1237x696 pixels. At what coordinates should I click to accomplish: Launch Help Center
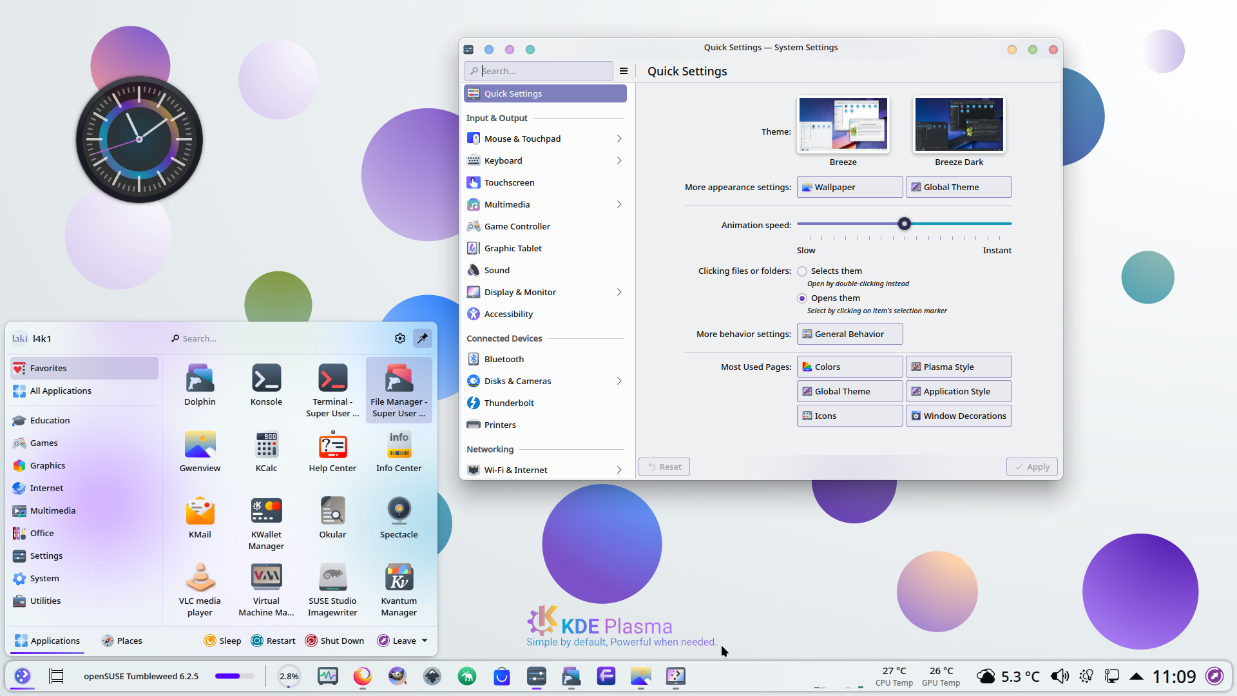[x=332, y=452]
